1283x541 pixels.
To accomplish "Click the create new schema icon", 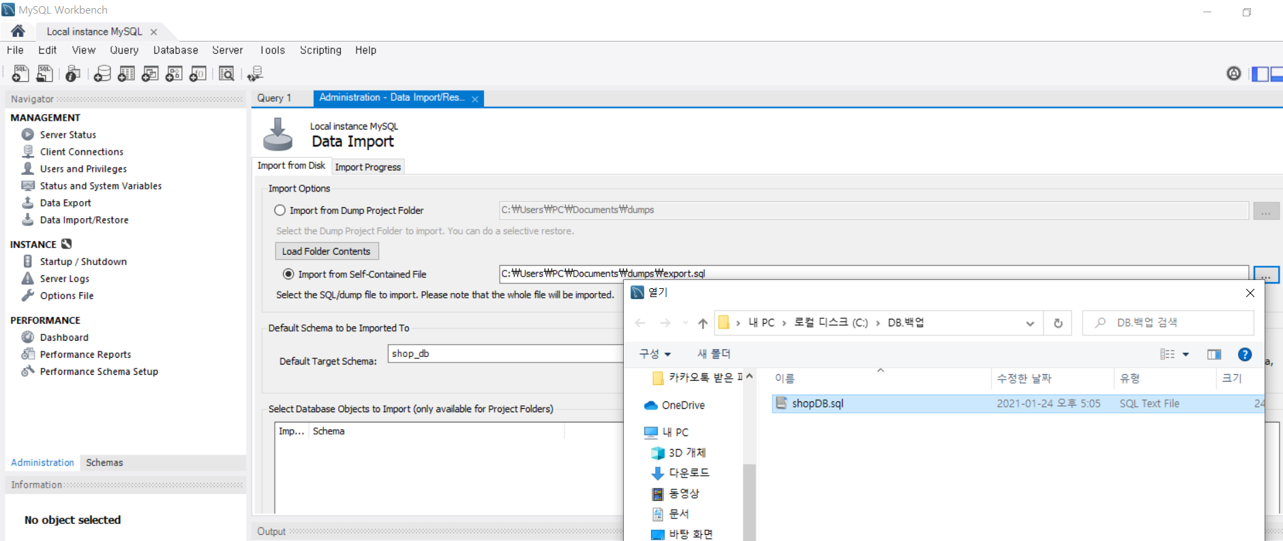I will [102, 74].
